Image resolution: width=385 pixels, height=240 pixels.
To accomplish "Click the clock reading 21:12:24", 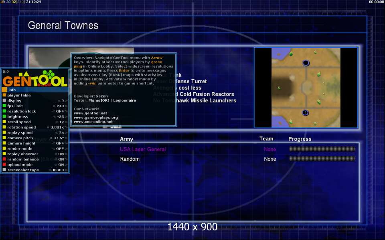I will 33,2.
